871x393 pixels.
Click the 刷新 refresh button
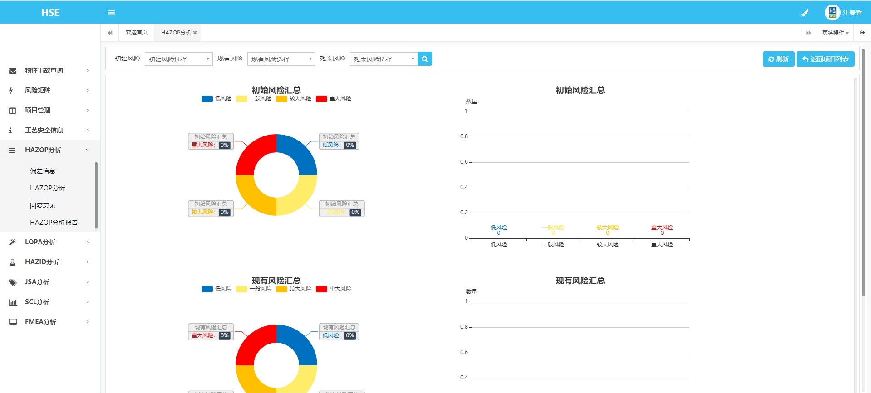click(x=778, y=59)
